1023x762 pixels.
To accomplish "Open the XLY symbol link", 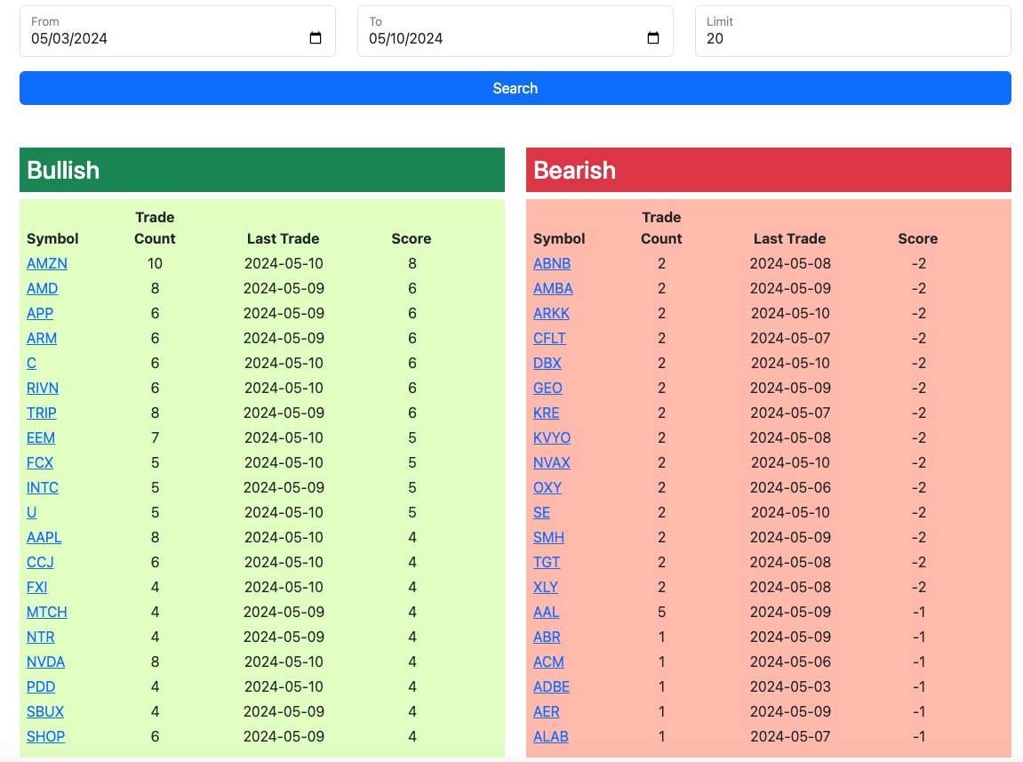I will point(546,587).
